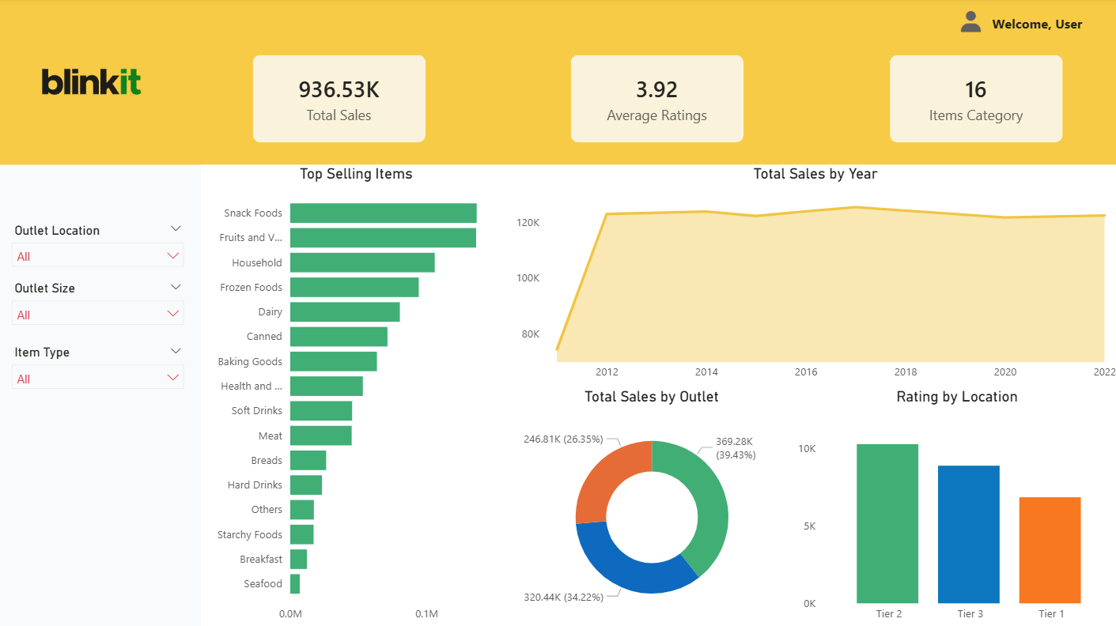
Task: Select the Frozen Foods bar
Action: [x=354, y=287]
